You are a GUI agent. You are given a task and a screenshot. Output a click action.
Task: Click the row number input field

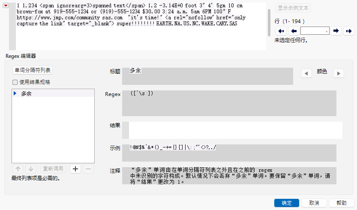315,31
